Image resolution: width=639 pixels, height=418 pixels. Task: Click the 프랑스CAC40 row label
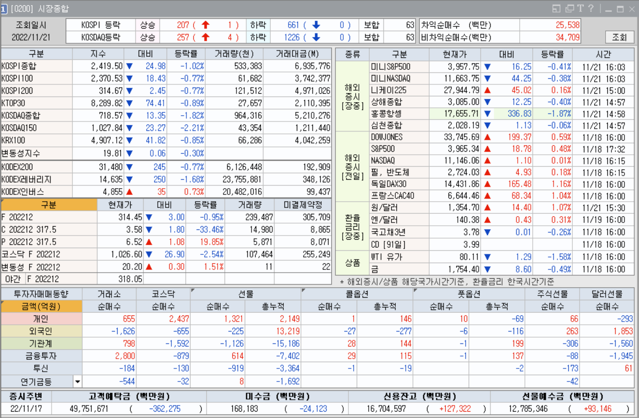coord(398,196)
